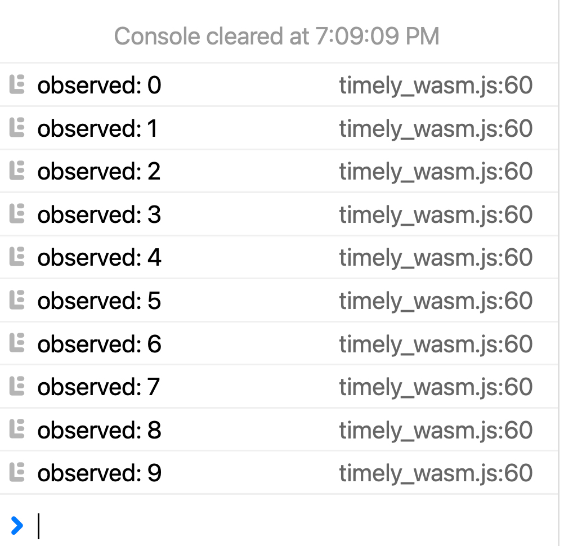The image size is (573, 546).
Task: Click the log icon beside 'observed: 0'
Action: [x=17, y=86]
